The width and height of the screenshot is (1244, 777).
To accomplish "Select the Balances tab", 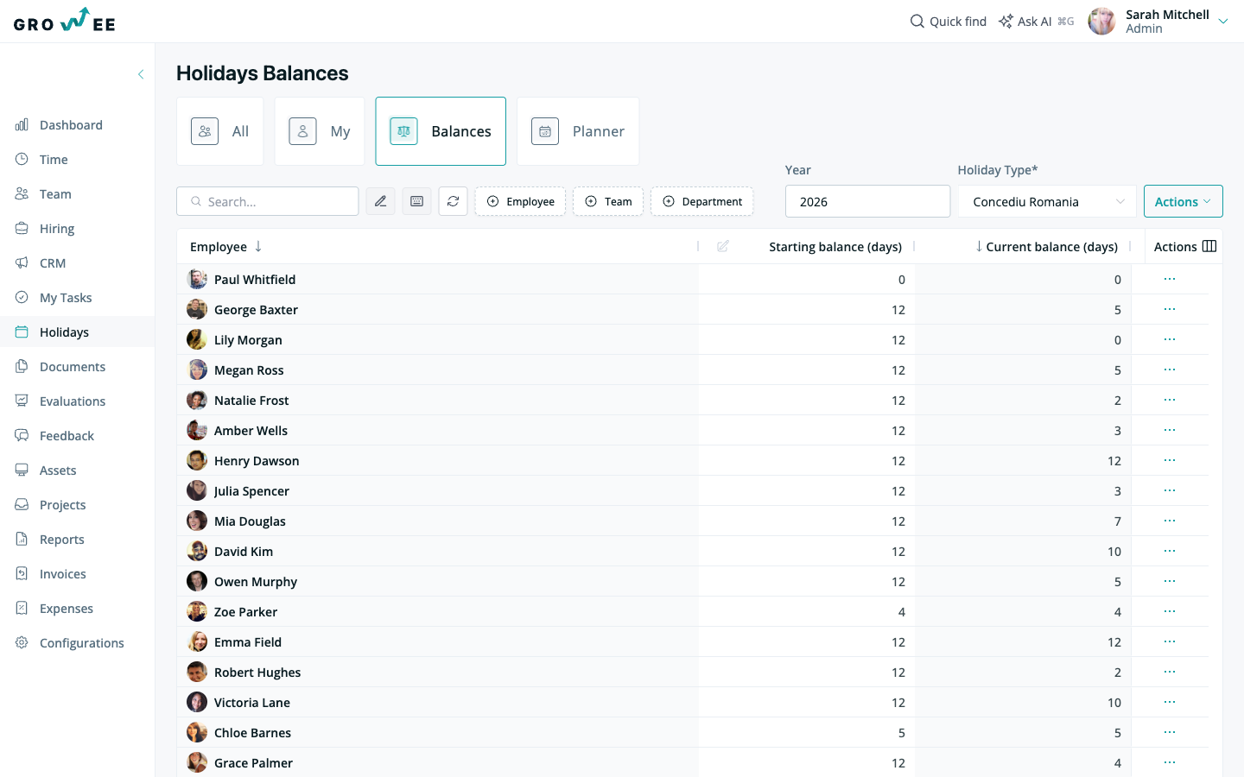I will pyautogui.click(x=441, y=131).
